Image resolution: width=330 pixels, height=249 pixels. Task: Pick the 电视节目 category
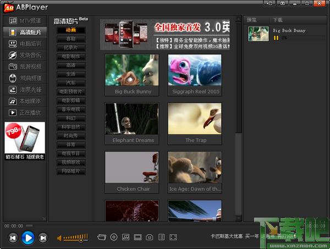pyautogui.click(x=71, y=154)
